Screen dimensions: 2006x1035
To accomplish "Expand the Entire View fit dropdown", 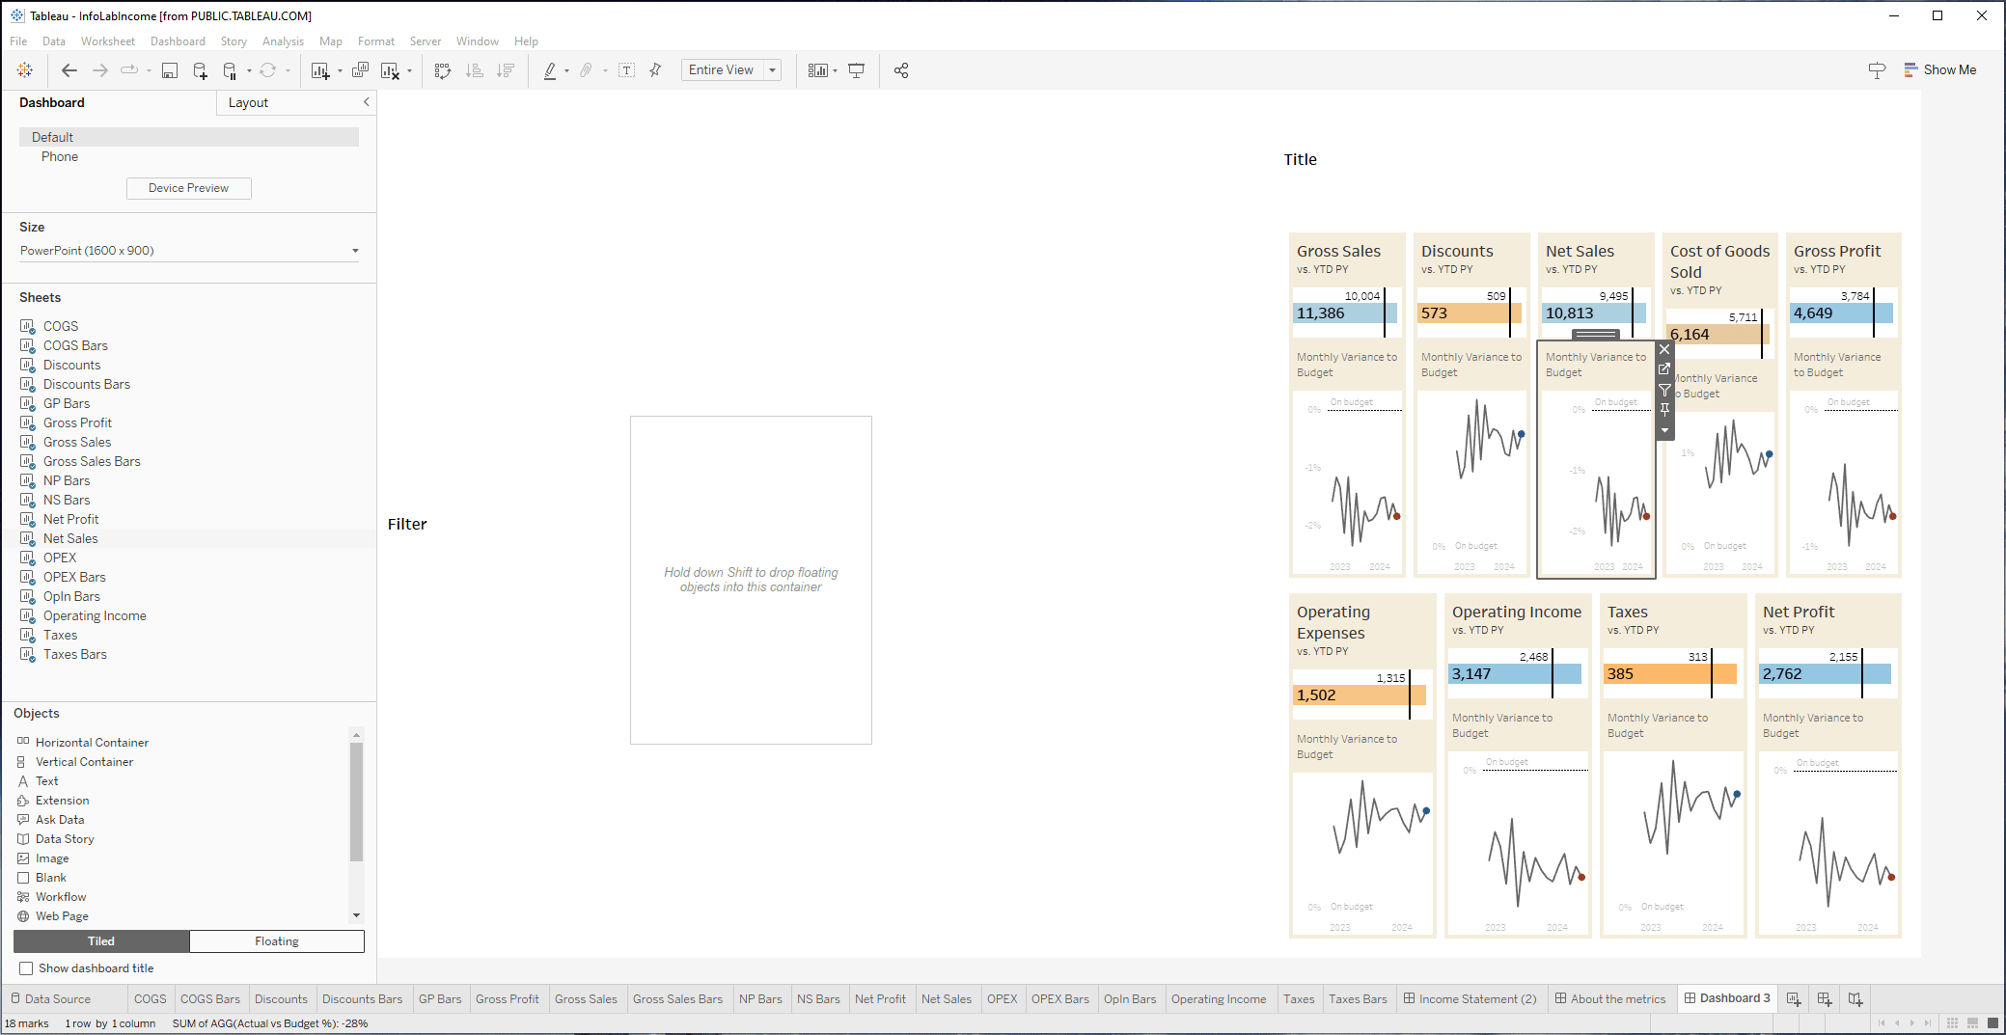I will pos(772,70).
